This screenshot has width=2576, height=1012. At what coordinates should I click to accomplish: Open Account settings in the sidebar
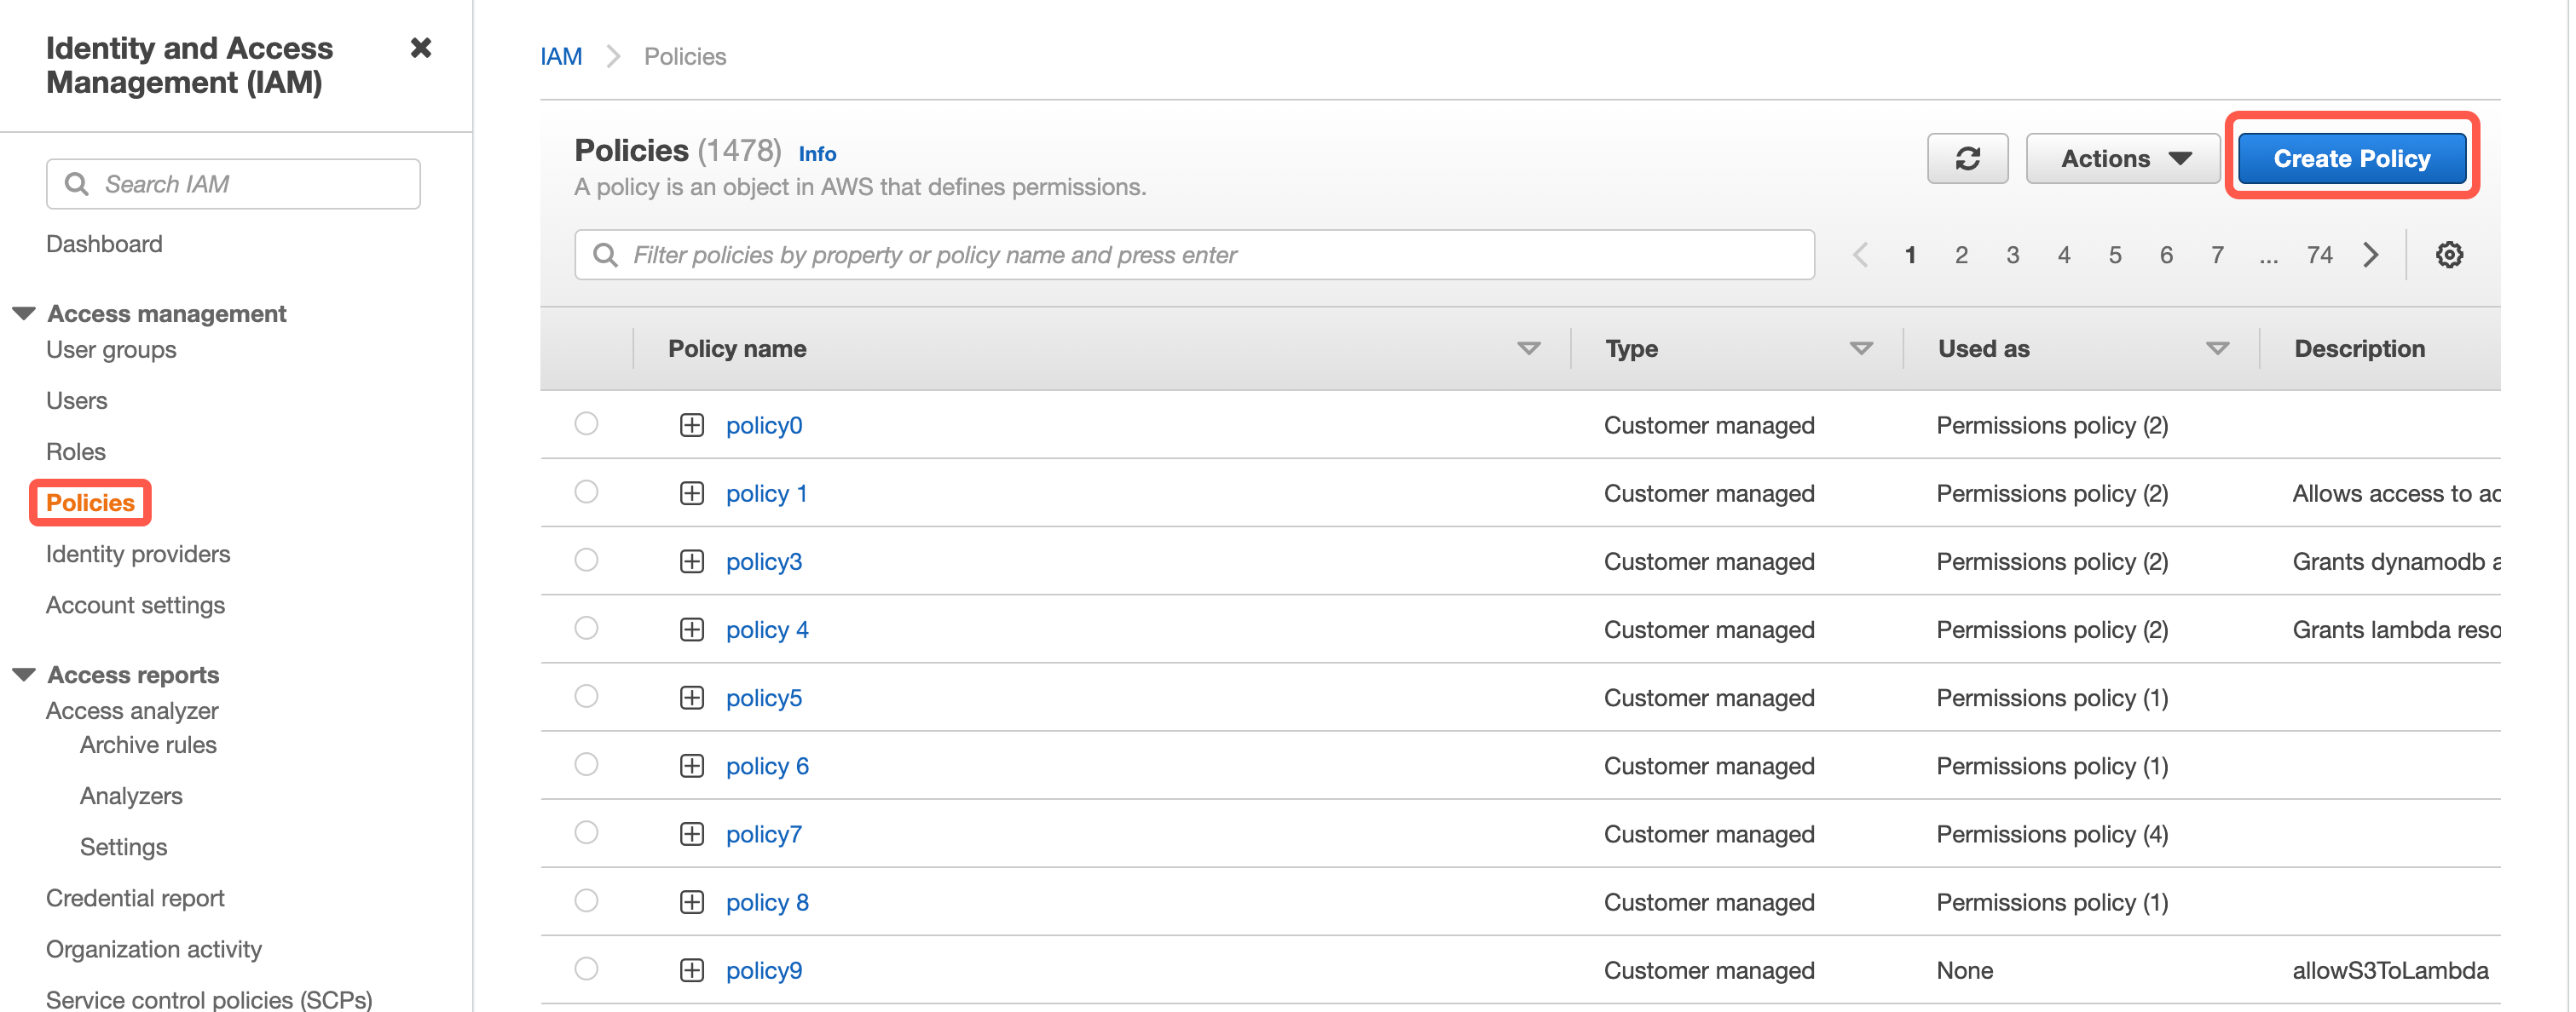click(135, 605)
